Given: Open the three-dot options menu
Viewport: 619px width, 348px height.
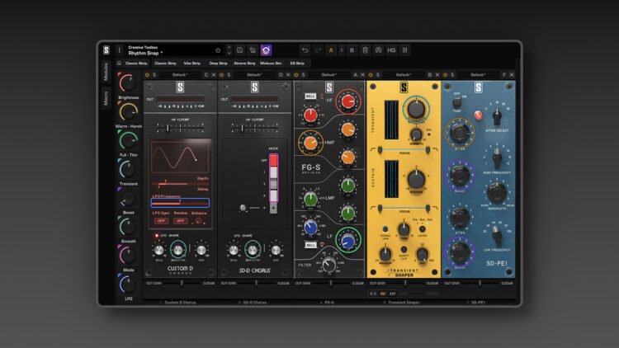Looking at the screenshot, I should coord(119,50).
